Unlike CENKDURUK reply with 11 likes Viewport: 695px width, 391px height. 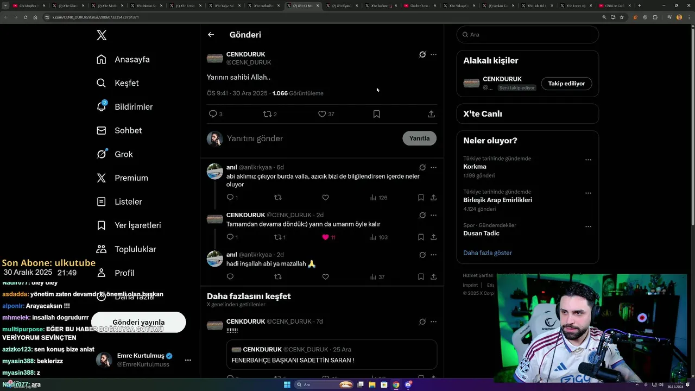(x=328, y=237)
